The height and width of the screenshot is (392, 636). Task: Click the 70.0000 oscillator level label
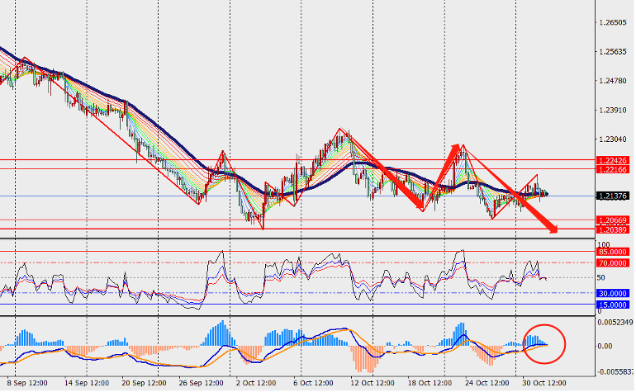[613, 263]
